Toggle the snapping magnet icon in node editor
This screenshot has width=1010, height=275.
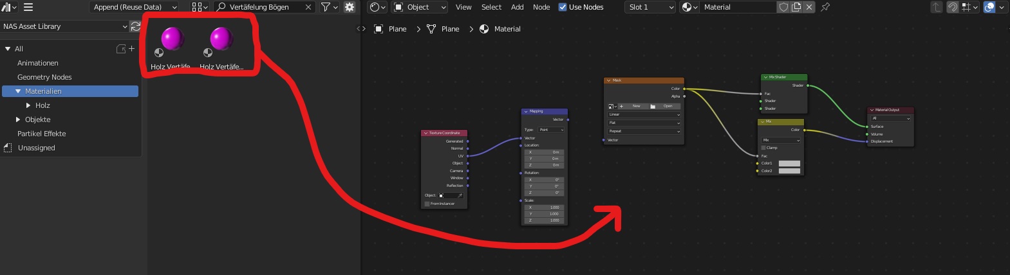(952, 7)
